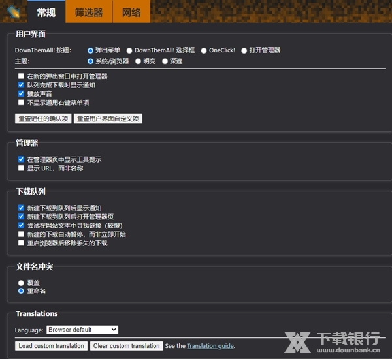The width and height of the screenshot is (392, 359).
Task: Set theme to 系统/浏览器
Action: [91, 61]
